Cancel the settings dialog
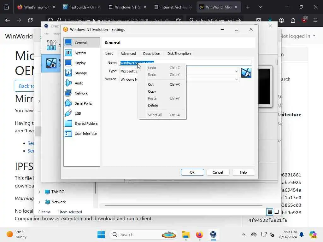The height and width of the screenshot is (242, 323). [218, 172]
